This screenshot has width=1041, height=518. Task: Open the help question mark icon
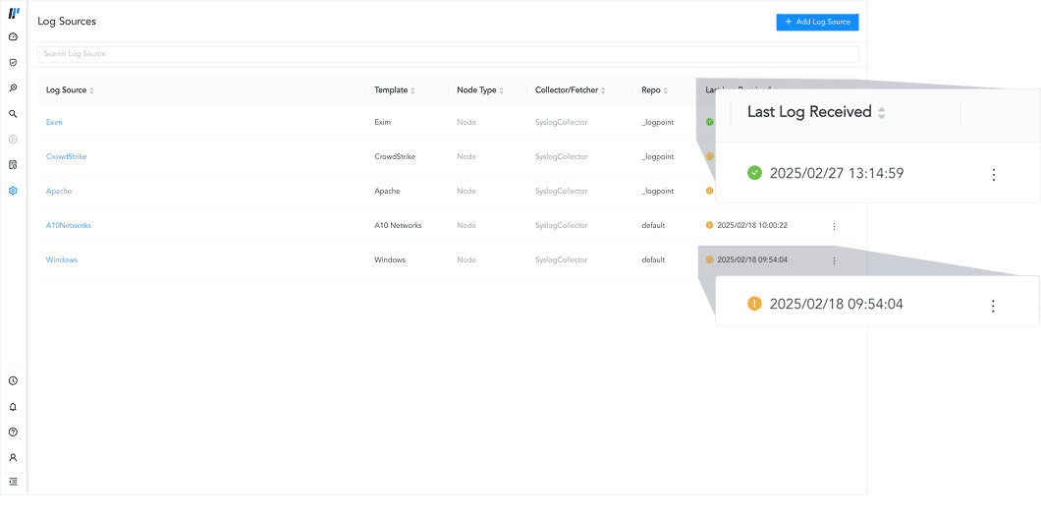[13, 432]
